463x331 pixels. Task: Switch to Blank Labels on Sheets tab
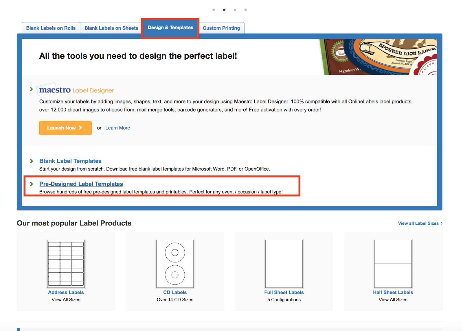coord(111,28)
